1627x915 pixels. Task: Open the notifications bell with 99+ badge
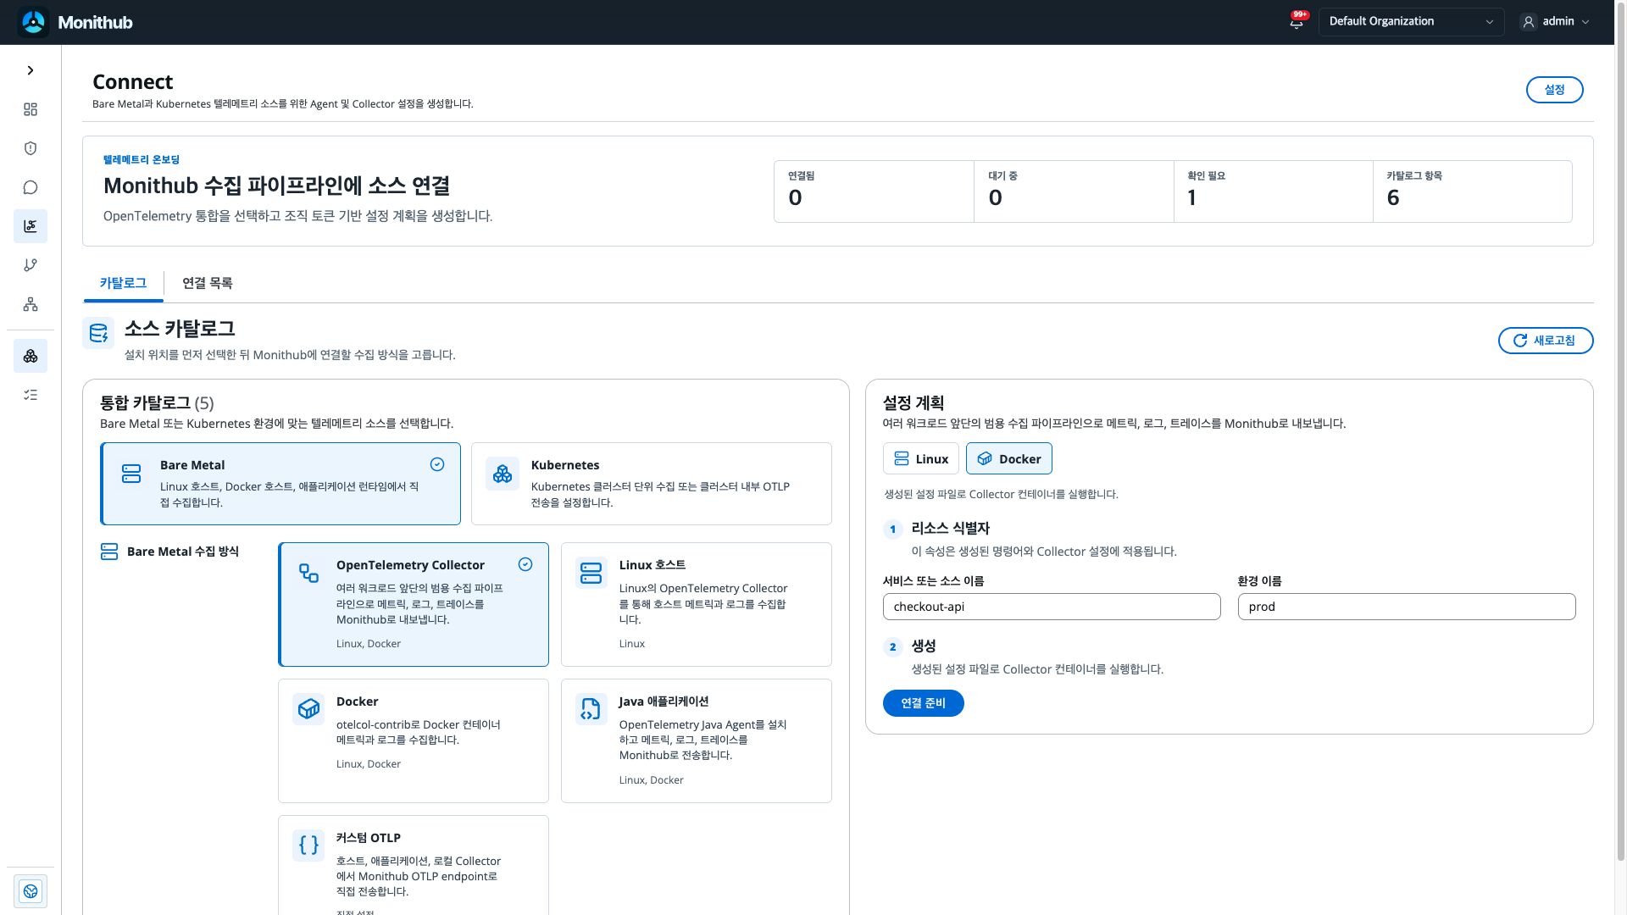1297,21
